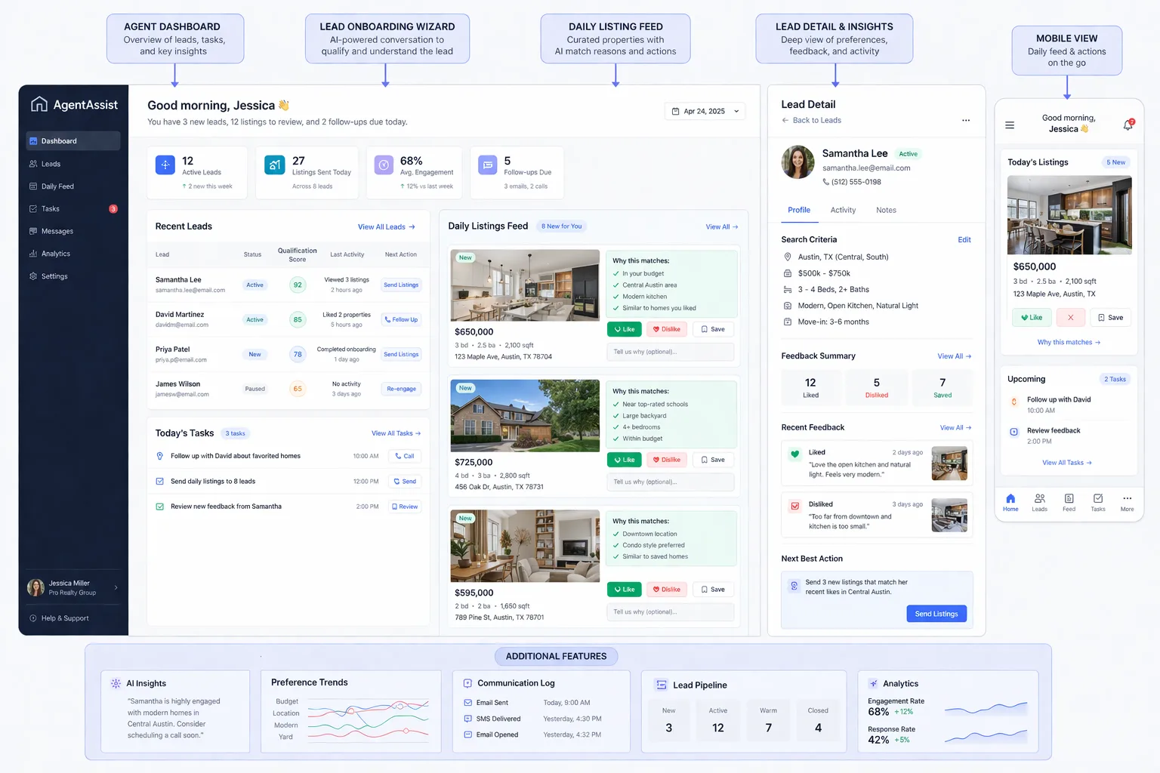Click Call button for David follow-up task
This screenshot has height=773, width=1160.
click(405, 456)
